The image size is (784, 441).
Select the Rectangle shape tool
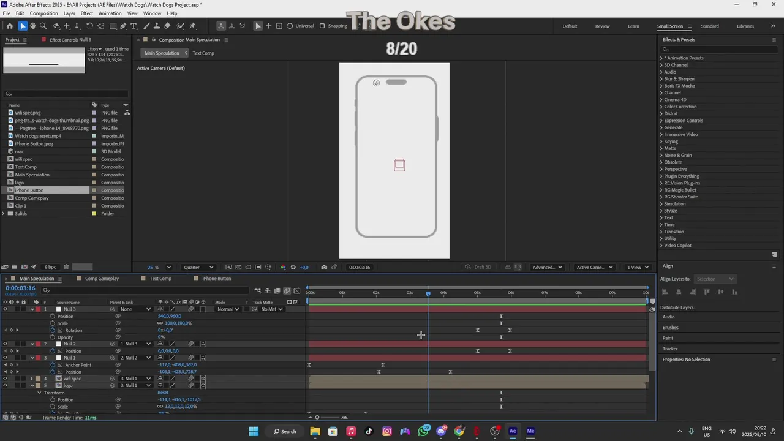(113, 26)
